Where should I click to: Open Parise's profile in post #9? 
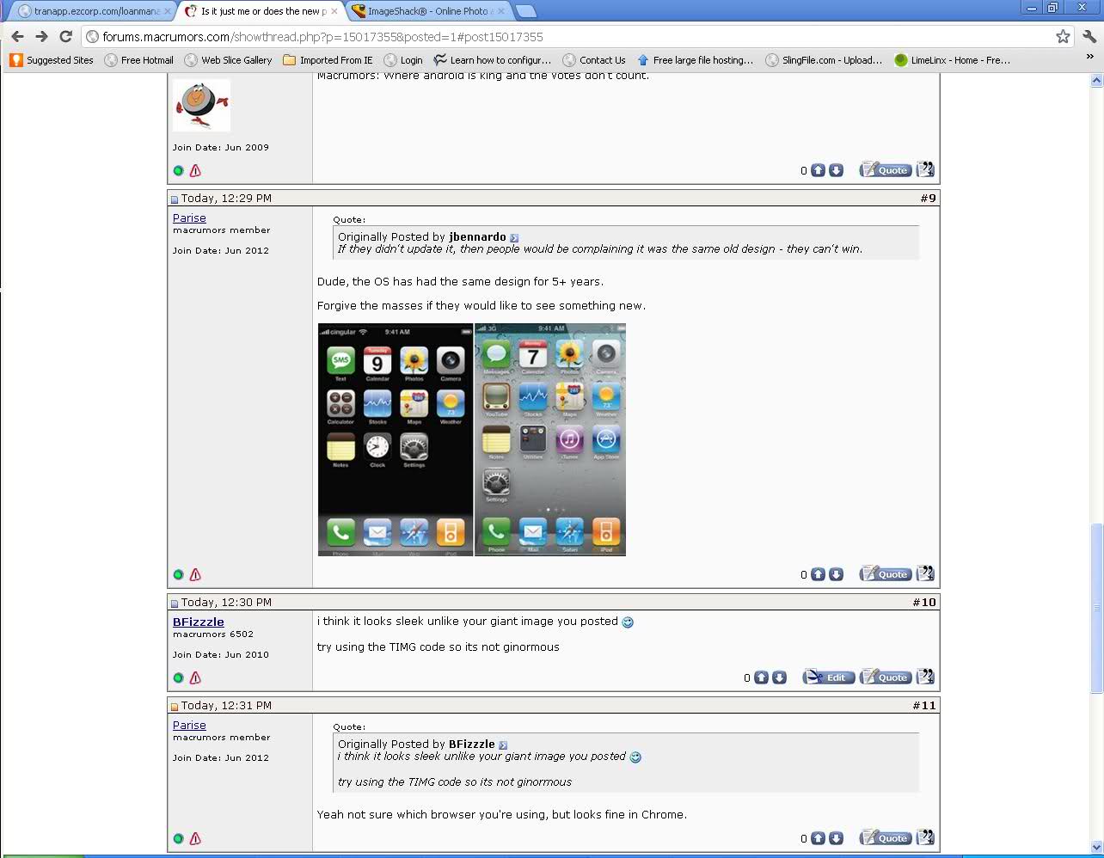[189, 218]
